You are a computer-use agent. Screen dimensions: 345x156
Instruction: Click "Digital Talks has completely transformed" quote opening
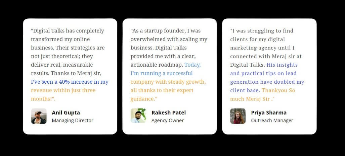point(67,31)
